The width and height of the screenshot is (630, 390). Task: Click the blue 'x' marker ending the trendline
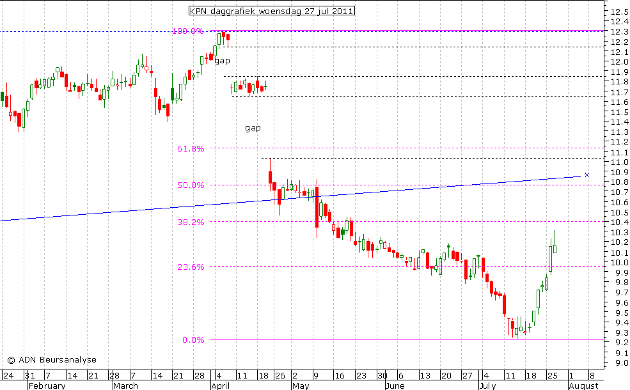587,175
